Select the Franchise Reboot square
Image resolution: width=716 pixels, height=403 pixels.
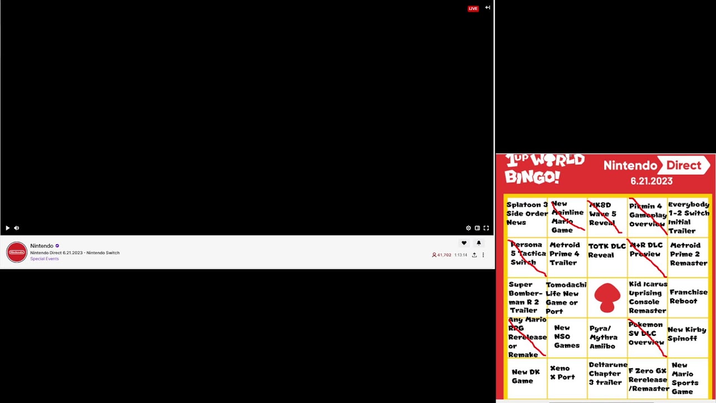(689, 298)
